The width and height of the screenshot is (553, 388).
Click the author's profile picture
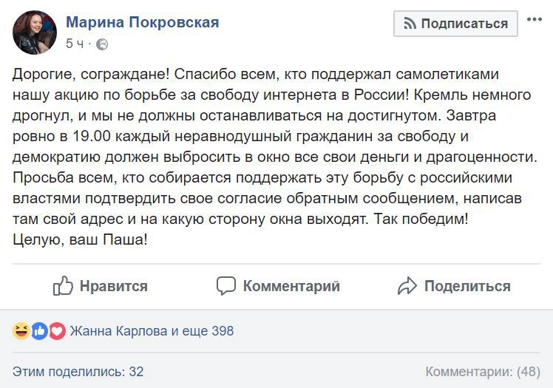pos(34,33)
